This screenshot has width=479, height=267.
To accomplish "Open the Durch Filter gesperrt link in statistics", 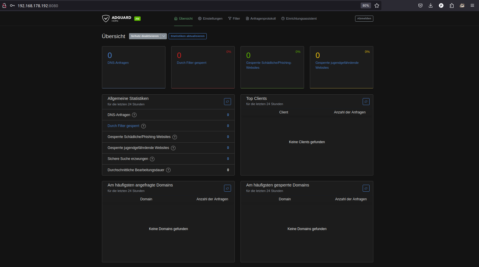I will tap(123, 126).
